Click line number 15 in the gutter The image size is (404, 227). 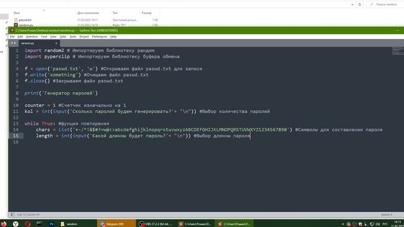(x=16, y=136)
